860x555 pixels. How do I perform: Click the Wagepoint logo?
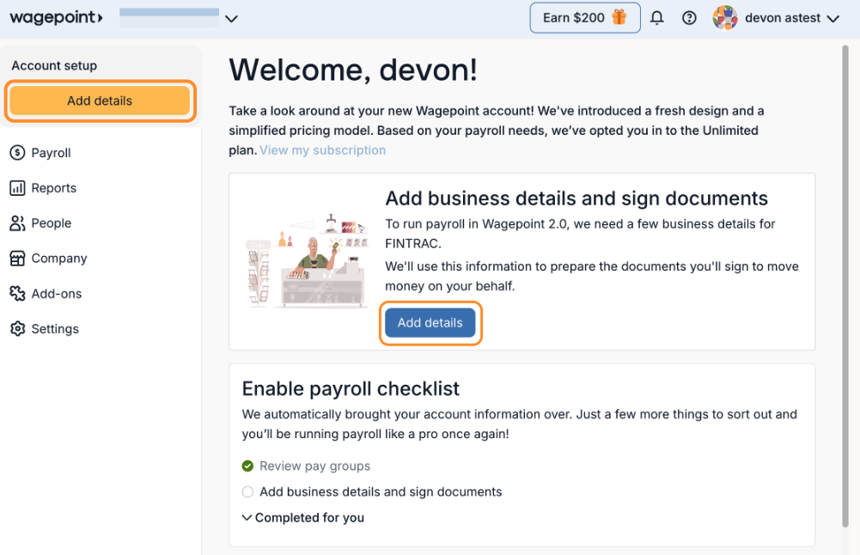[56, 17]
